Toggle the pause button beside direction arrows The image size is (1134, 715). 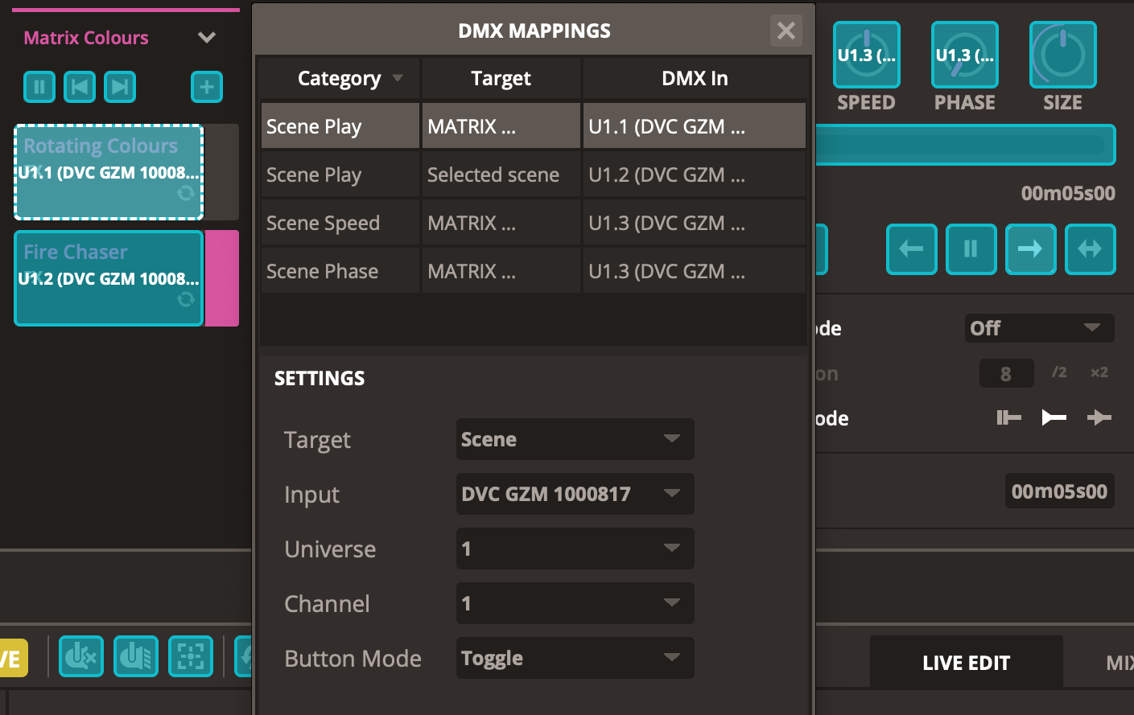pos(971,249)
